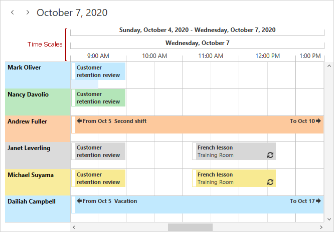Click right arrow next to To Oct 17
Image resolution: width=334 pixels, height=232 pixels.
click(318, 201)
